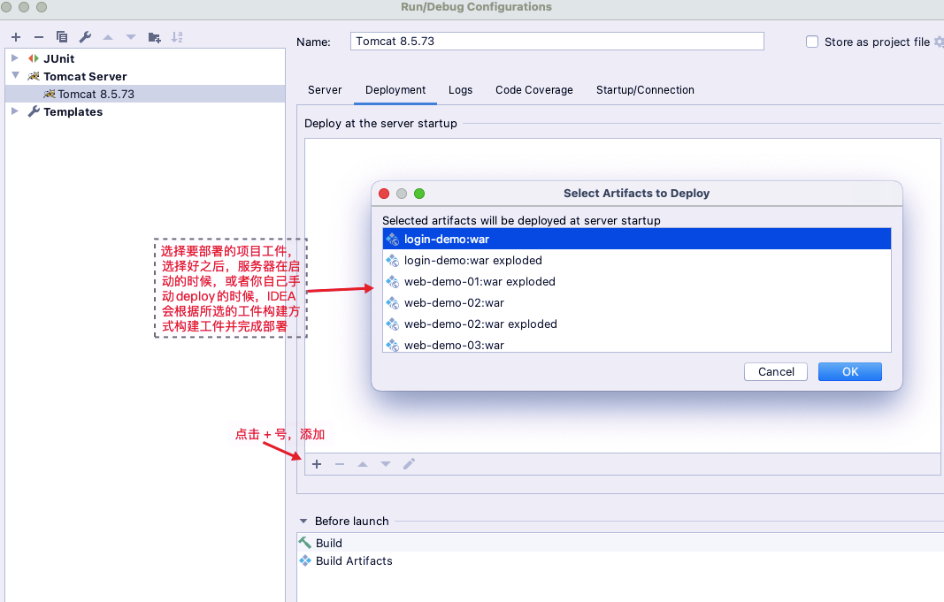Click artifact icon beside login-demo:war exploded

tap(393, 261)
